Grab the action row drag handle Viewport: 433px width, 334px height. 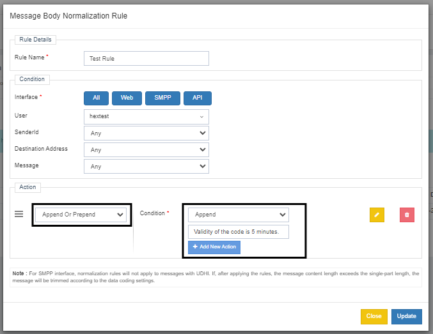click(19, 214)
